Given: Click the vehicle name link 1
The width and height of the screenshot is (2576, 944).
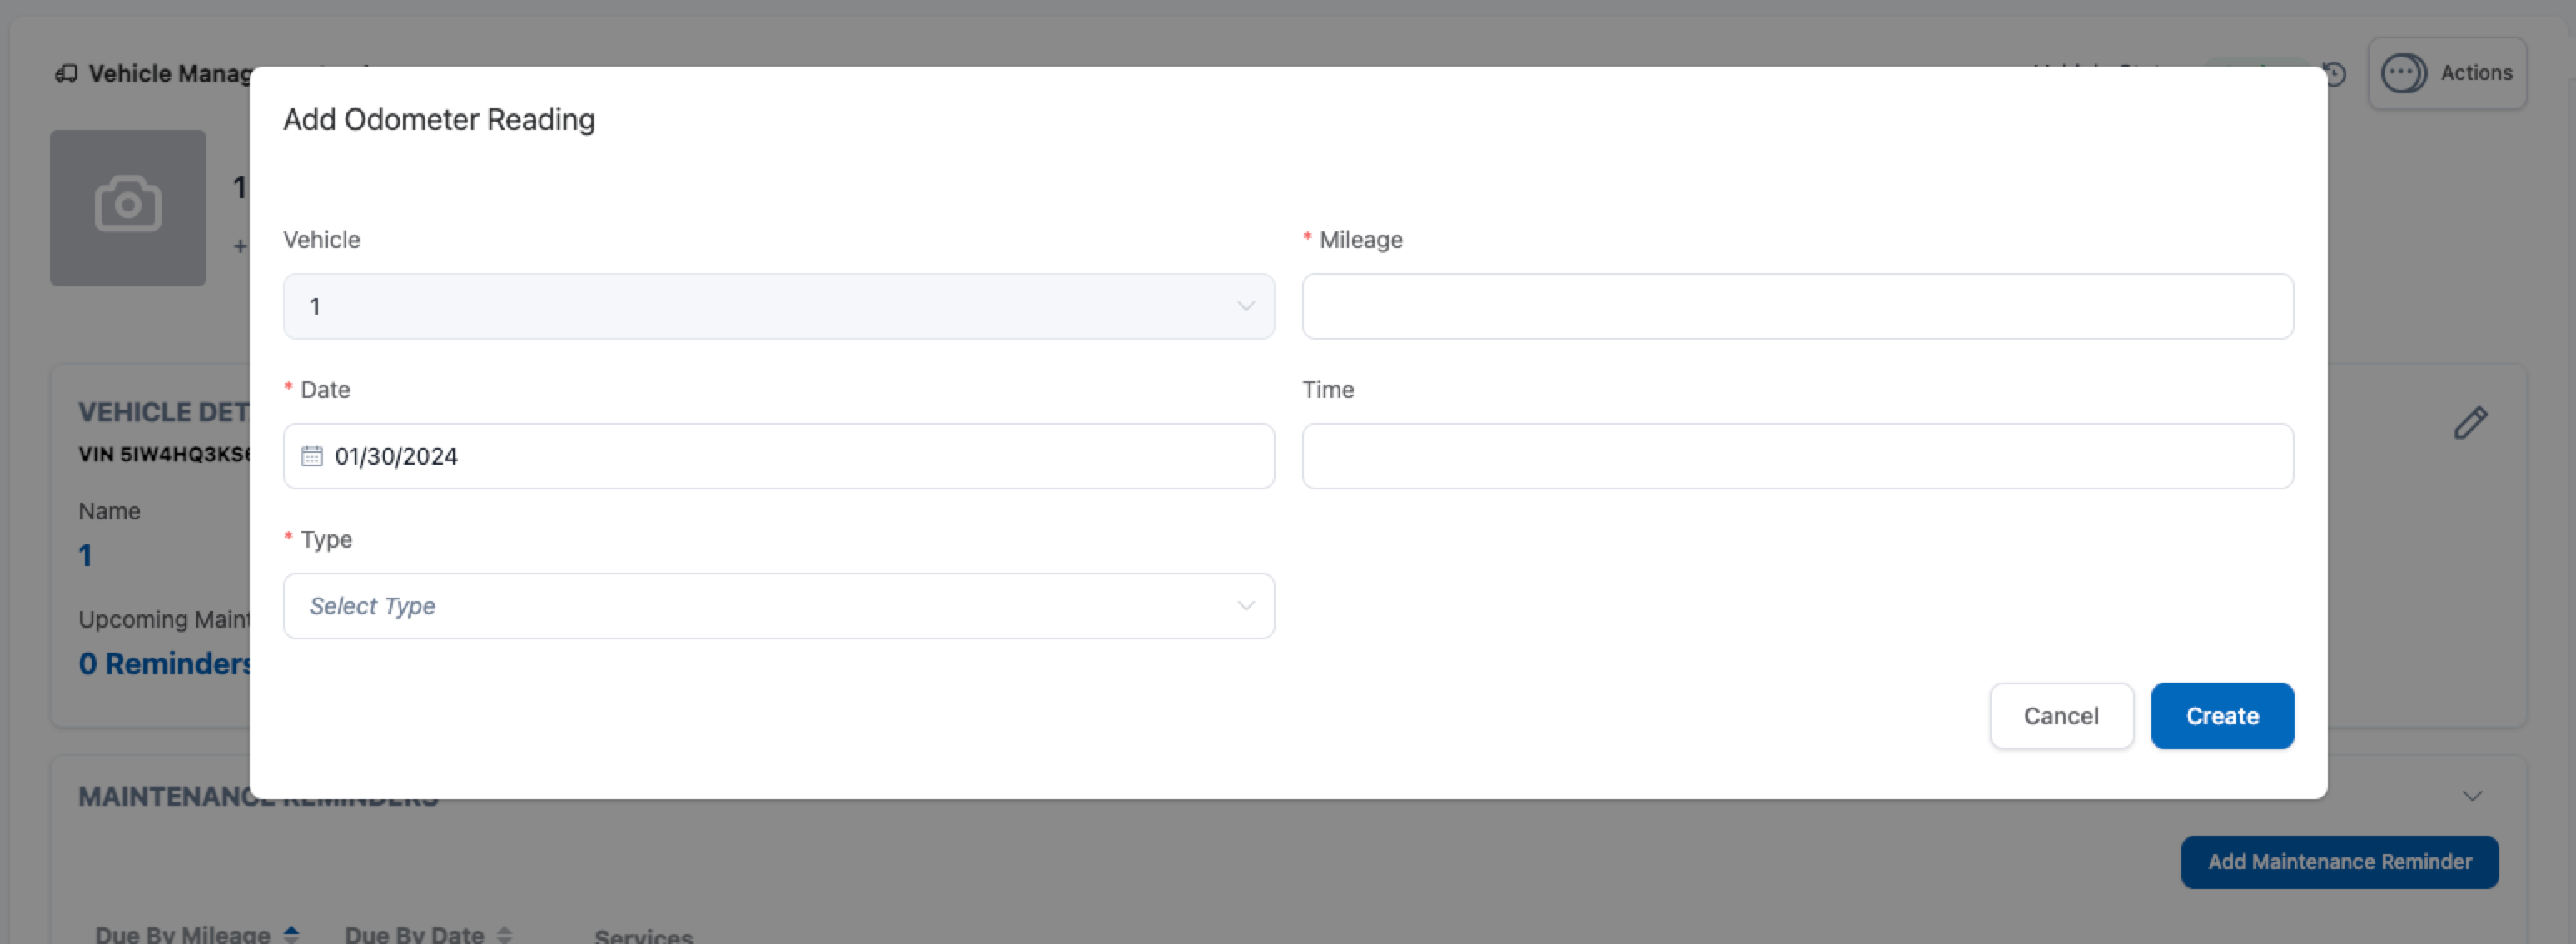Looking at the screenshot, I should (86, 556).
